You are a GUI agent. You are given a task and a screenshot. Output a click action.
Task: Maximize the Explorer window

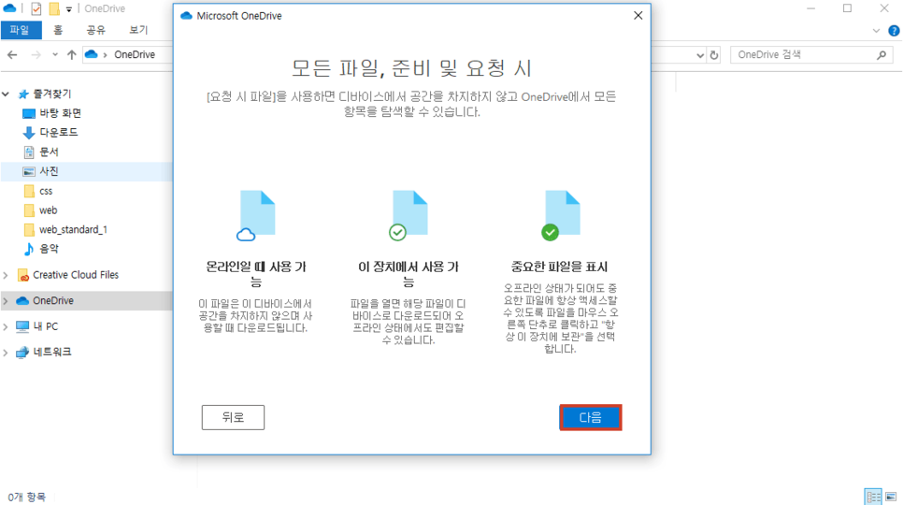coord(847,8)
